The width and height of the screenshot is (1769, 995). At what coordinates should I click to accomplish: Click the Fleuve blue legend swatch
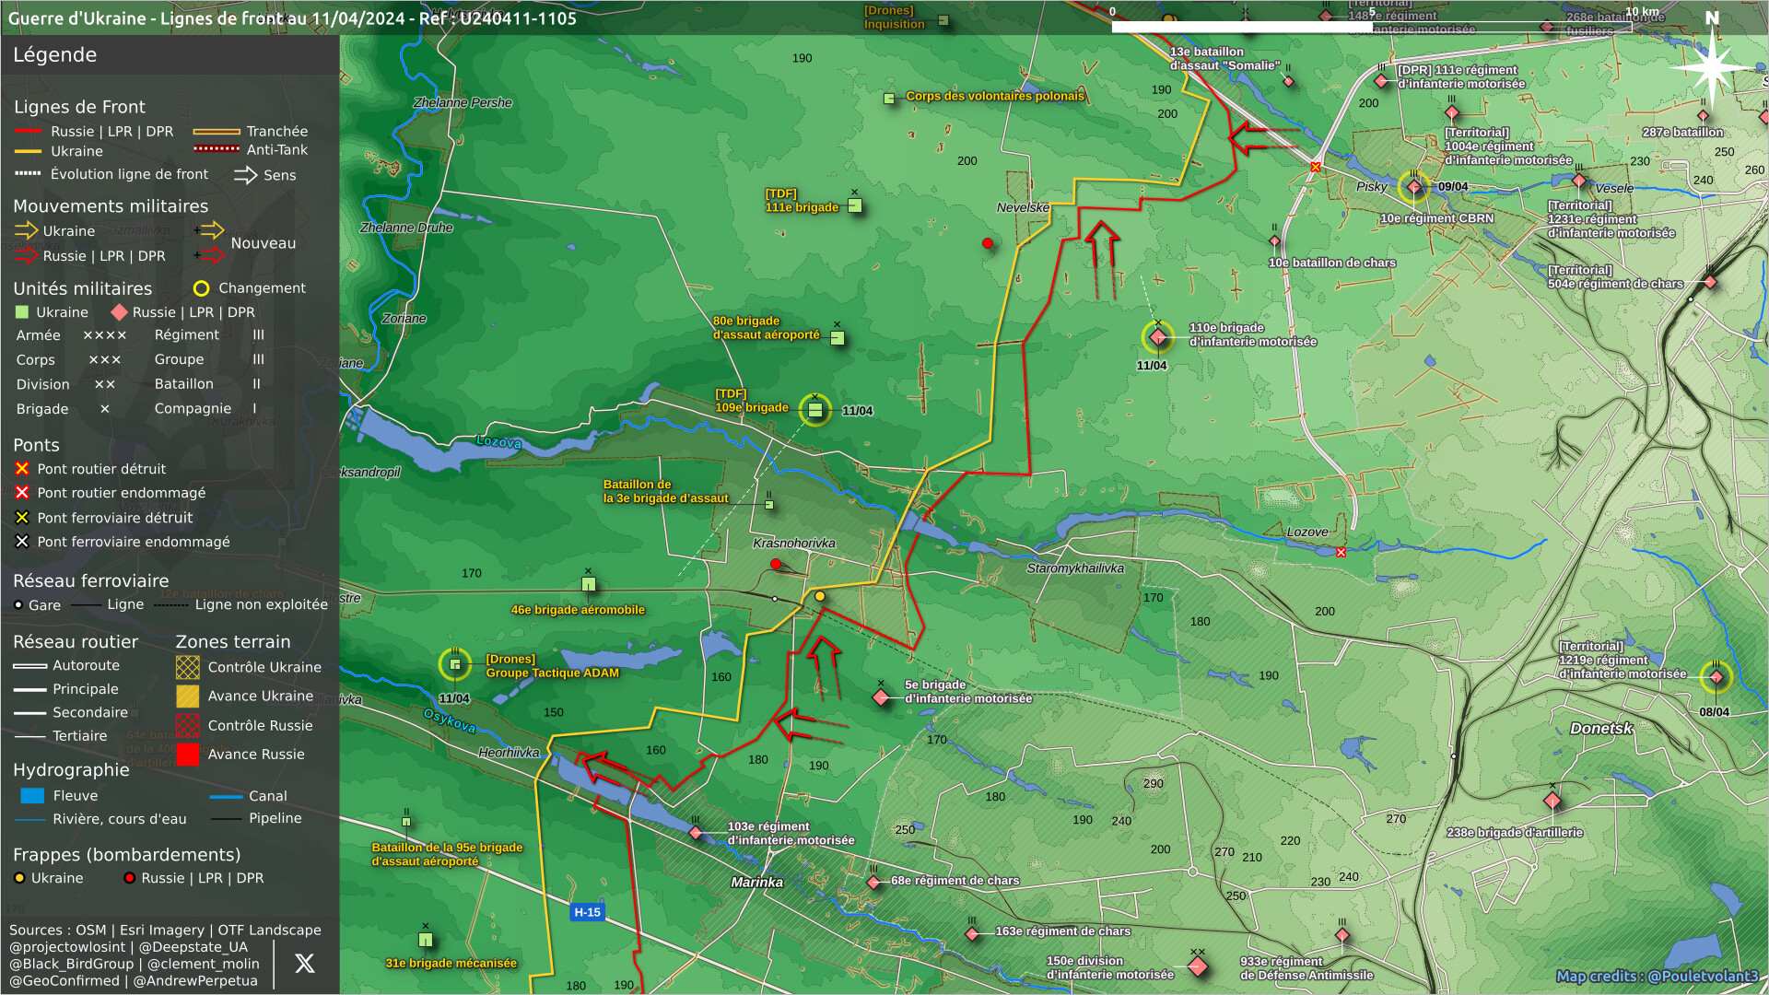coord(32,796)
